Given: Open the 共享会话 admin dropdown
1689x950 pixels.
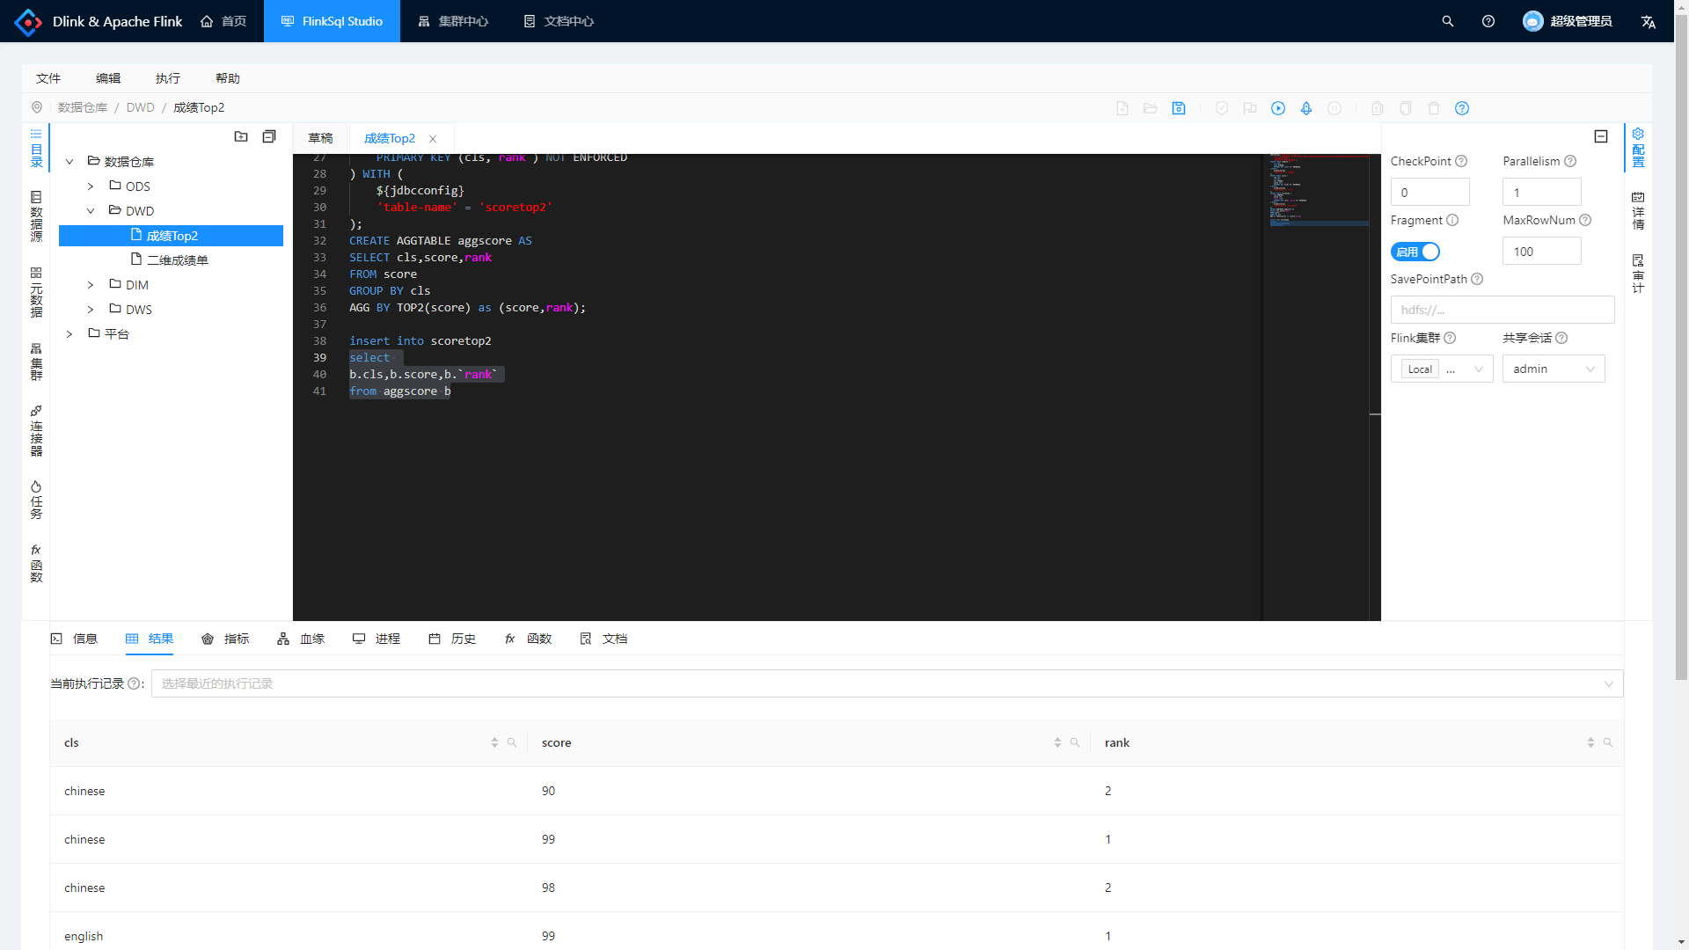Looking at the screenshot, I should 1554,369.
